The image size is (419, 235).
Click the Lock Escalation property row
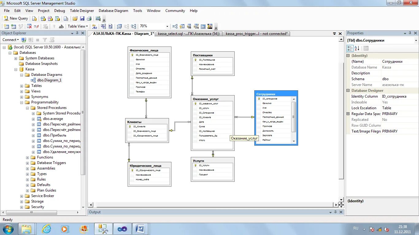pos(384,108)
